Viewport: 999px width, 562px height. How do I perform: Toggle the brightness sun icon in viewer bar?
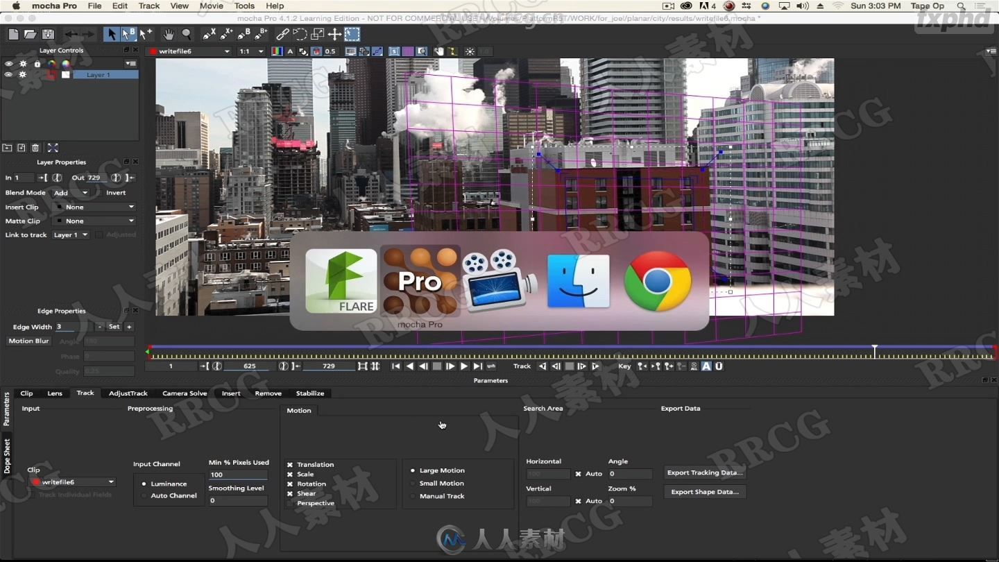click(x=470, y=51)
